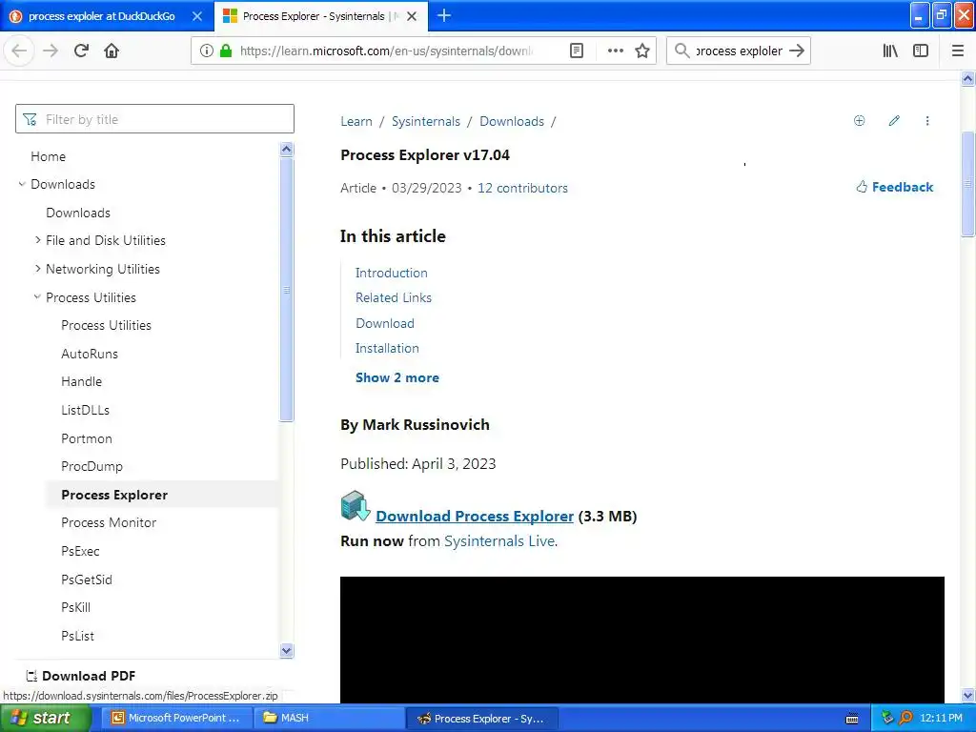The height and width of the screenshot is (732, 976).
Task: Reload the current page
Action: [81, 51]
